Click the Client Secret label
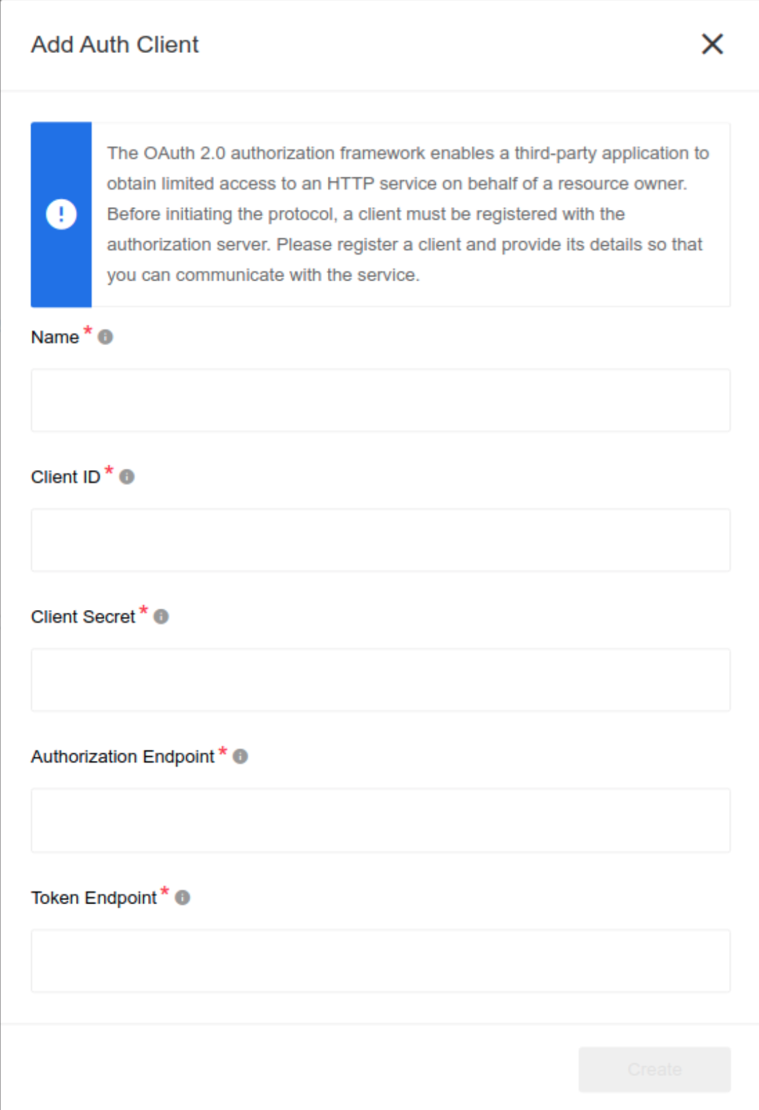 coord(84,617)
